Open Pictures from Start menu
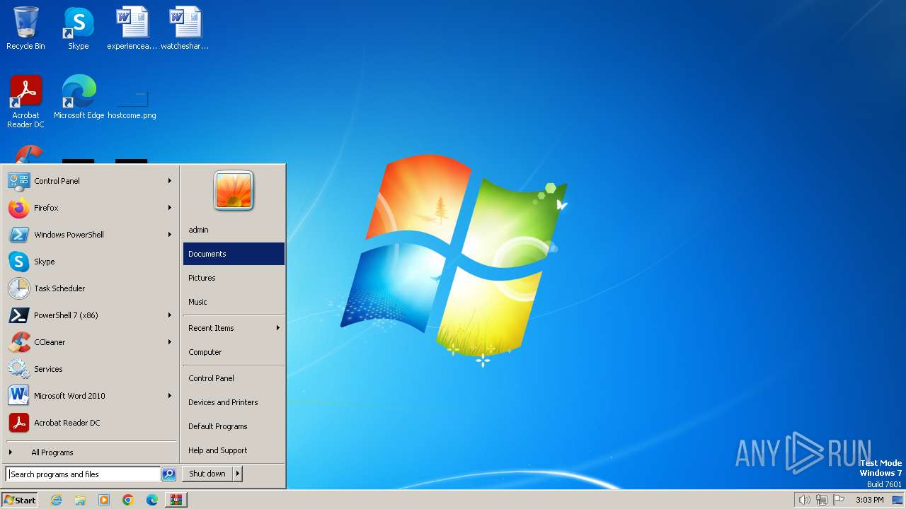The image size is (906, 509). pyautogui.click(x=234, y=278)
